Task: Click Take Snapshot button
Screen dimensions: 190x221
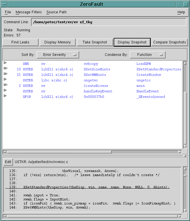Action: (x=95, y=42)
